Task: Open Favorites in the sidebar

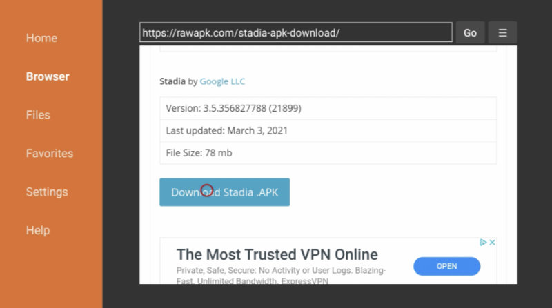Action: click(x=50, y=153)
